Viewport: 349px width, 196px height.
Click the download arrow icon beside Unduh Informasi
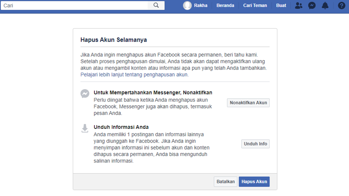point(85,128)
